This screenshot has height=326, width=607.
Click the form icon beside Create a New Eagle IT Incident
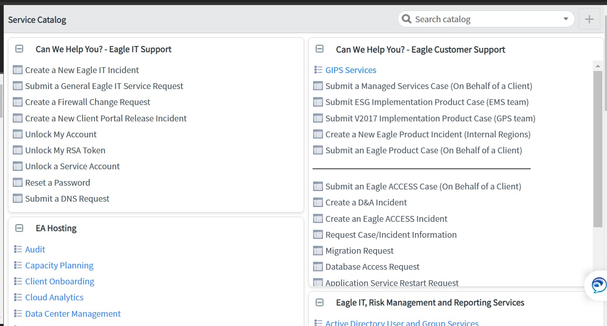(17, 70)
